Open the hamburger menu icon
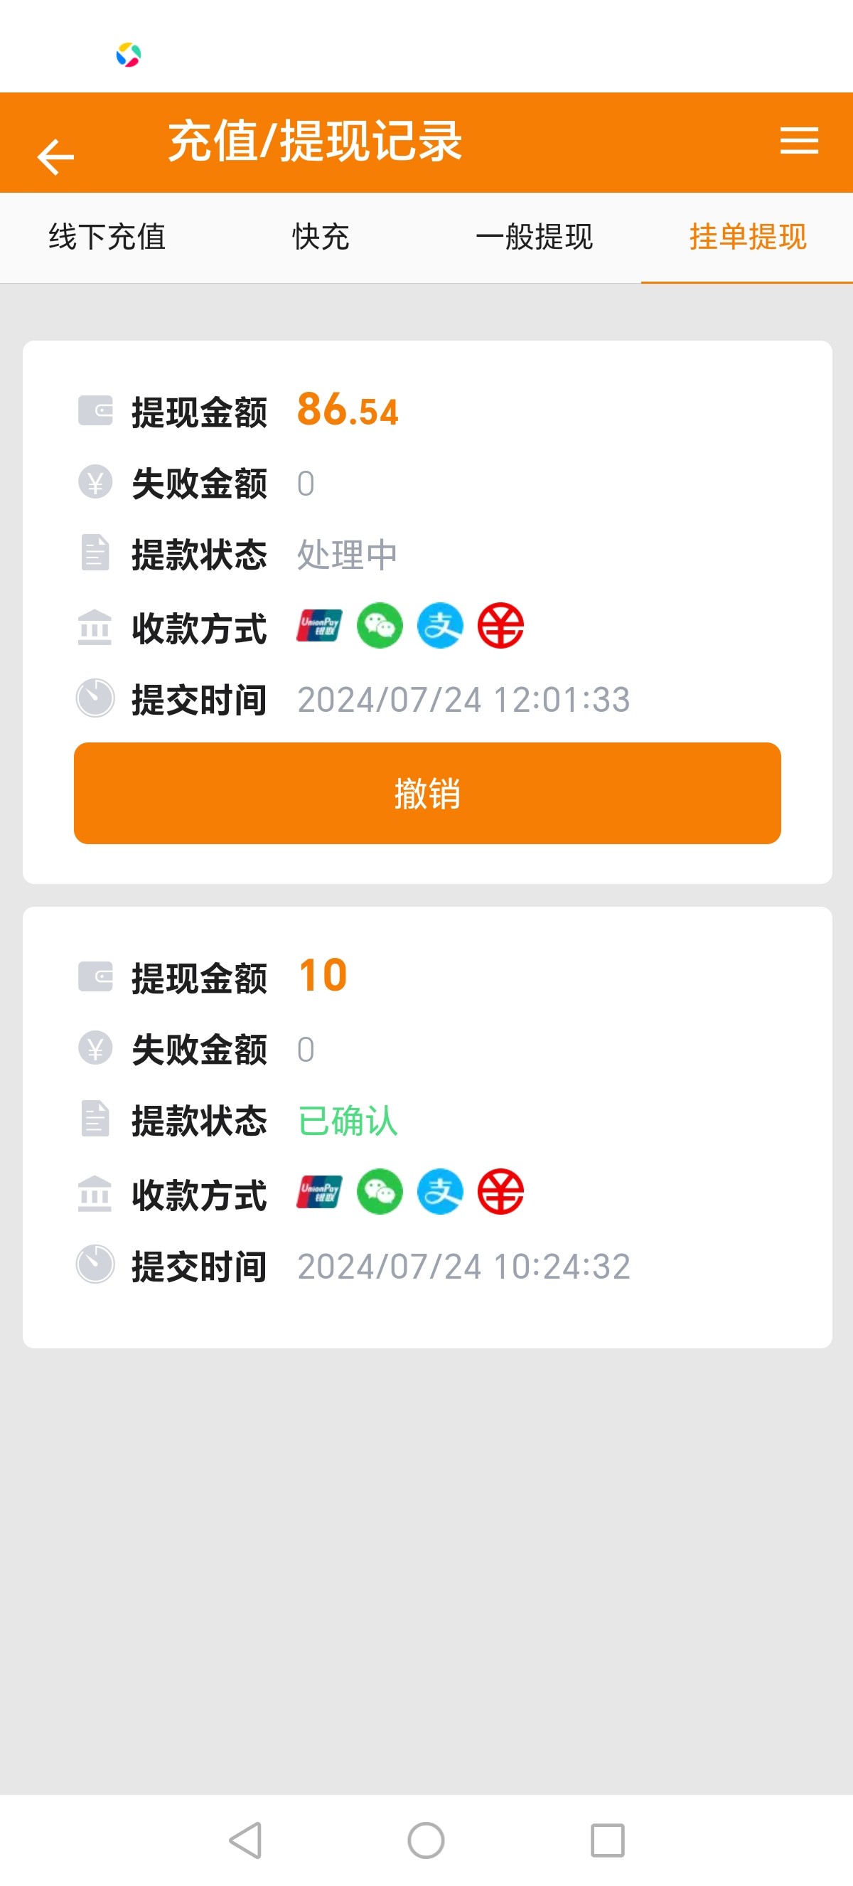The image size is (853, 1886). tap(798, 141)
